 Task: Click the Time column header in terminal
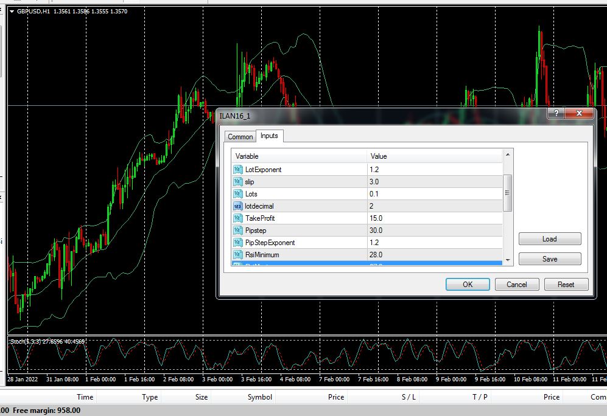click(85, 397)
